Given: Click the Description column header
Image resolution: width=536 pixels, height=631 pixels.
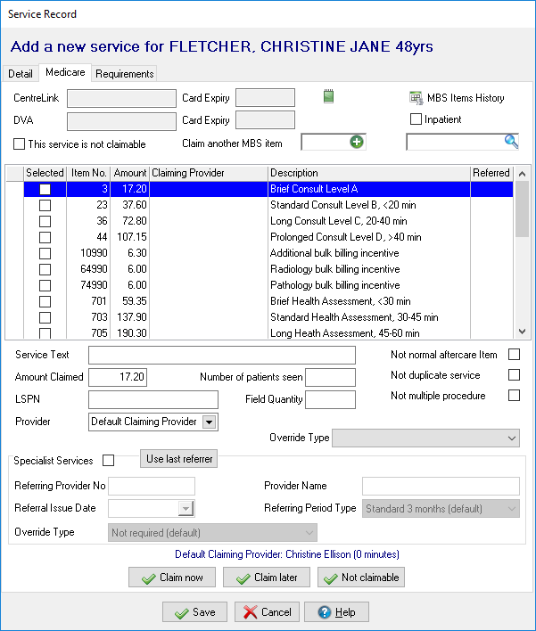Looking at the screenshot, I should pos(369,173).
